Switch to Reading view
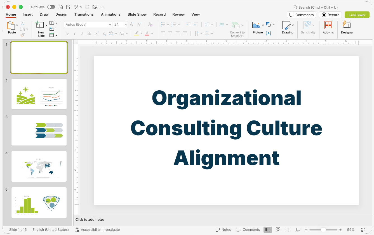This screenshot has height=235, width=374. click(288, 229)
